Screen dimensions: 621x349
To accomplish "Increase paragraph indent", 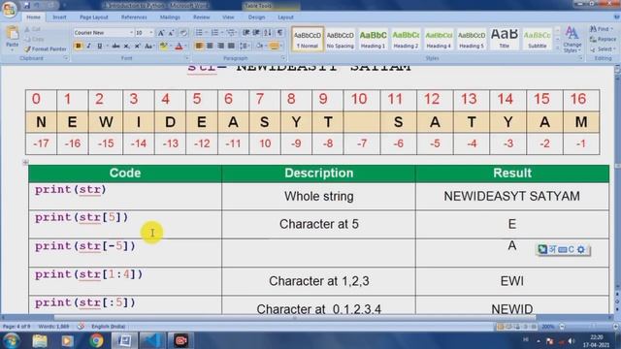I will click(x=256, y=33).
